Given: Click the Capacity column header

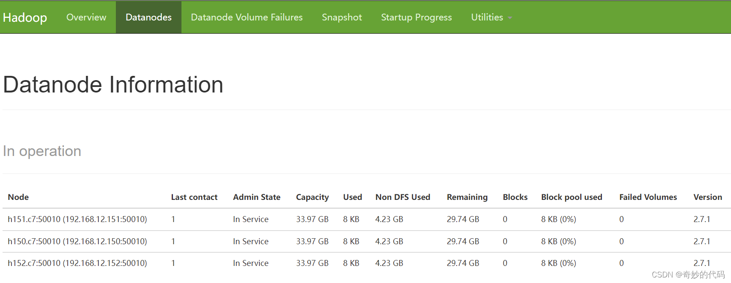Looking at the screenshot, I should pyautogui.click(x=312, y=197).
